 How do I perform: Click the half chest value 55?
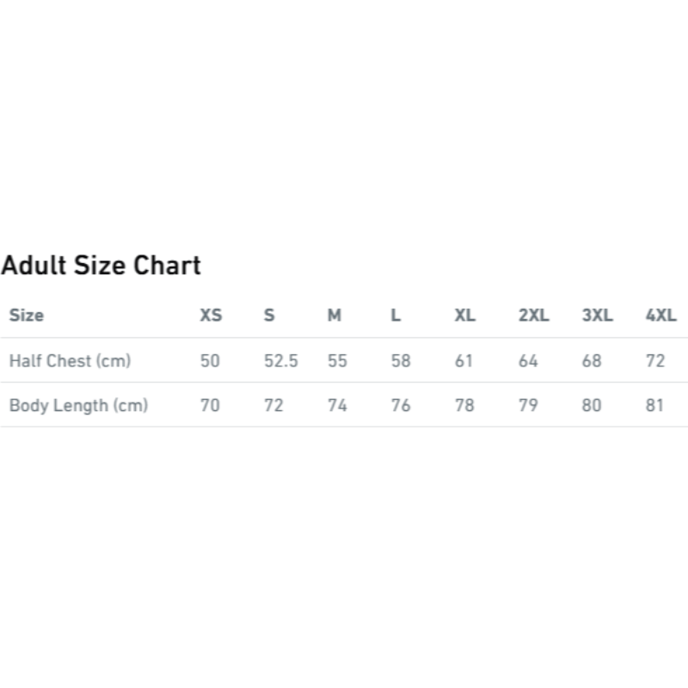click(337, 361)
